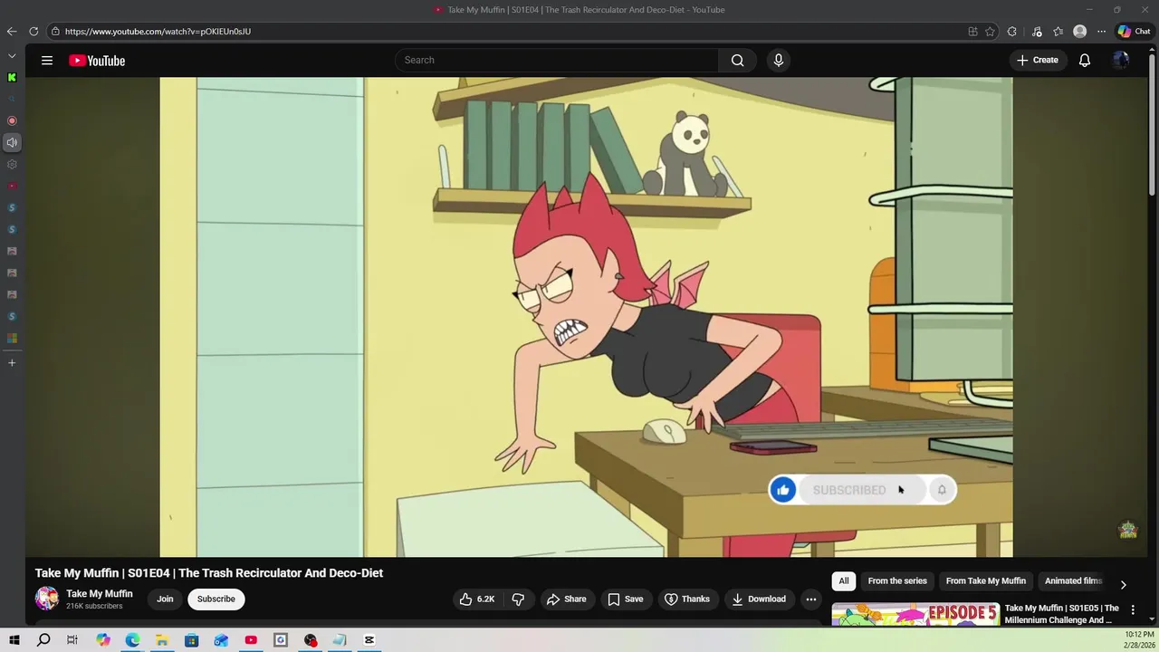Open Microsoft Store from taskbar
Viewport: 1159px width, 652px height.
click(x=191, y=640)
